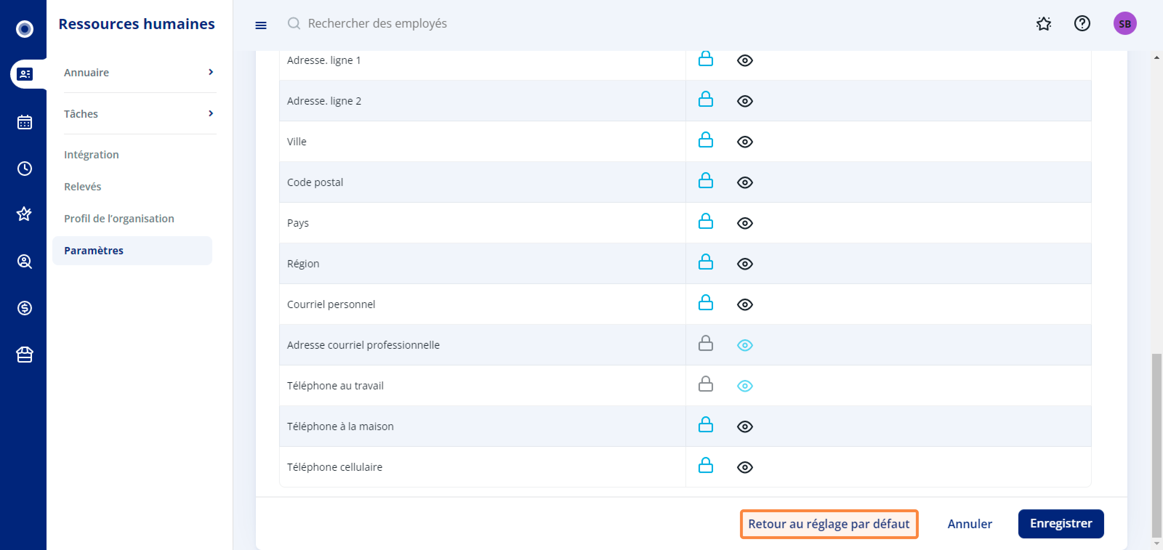Open the Tâches menu item
The width and height of the screenshot is (1163, 550).
coord(81,114)
